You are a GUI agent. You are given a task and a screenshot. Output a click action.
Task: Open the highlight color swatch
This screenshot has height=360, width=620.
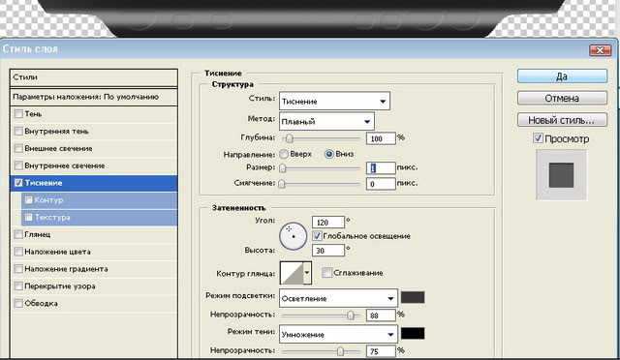(x=413, y=297)
